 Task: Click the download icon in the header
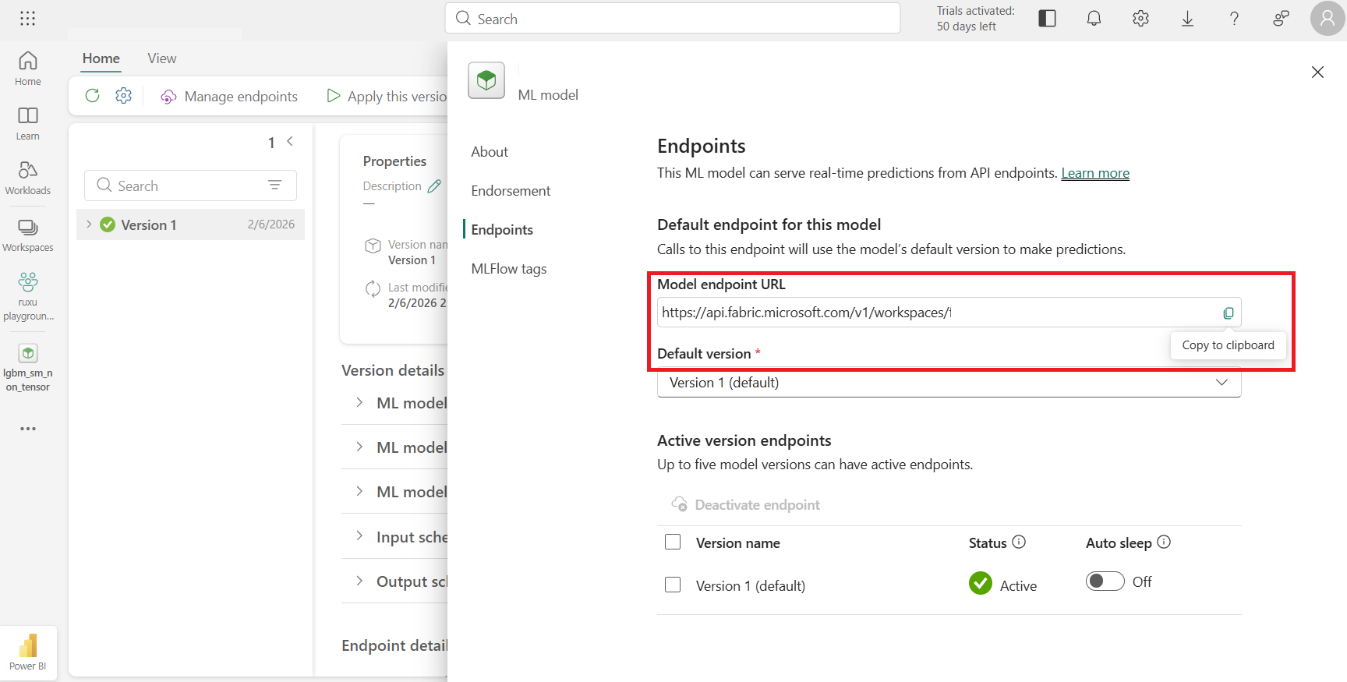coord(1187,19)
